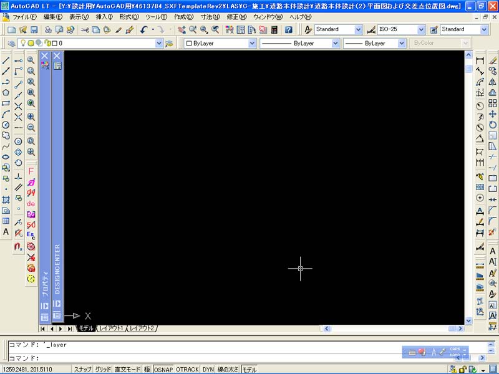Click the New drawing icon

click(x=11, y=29)
